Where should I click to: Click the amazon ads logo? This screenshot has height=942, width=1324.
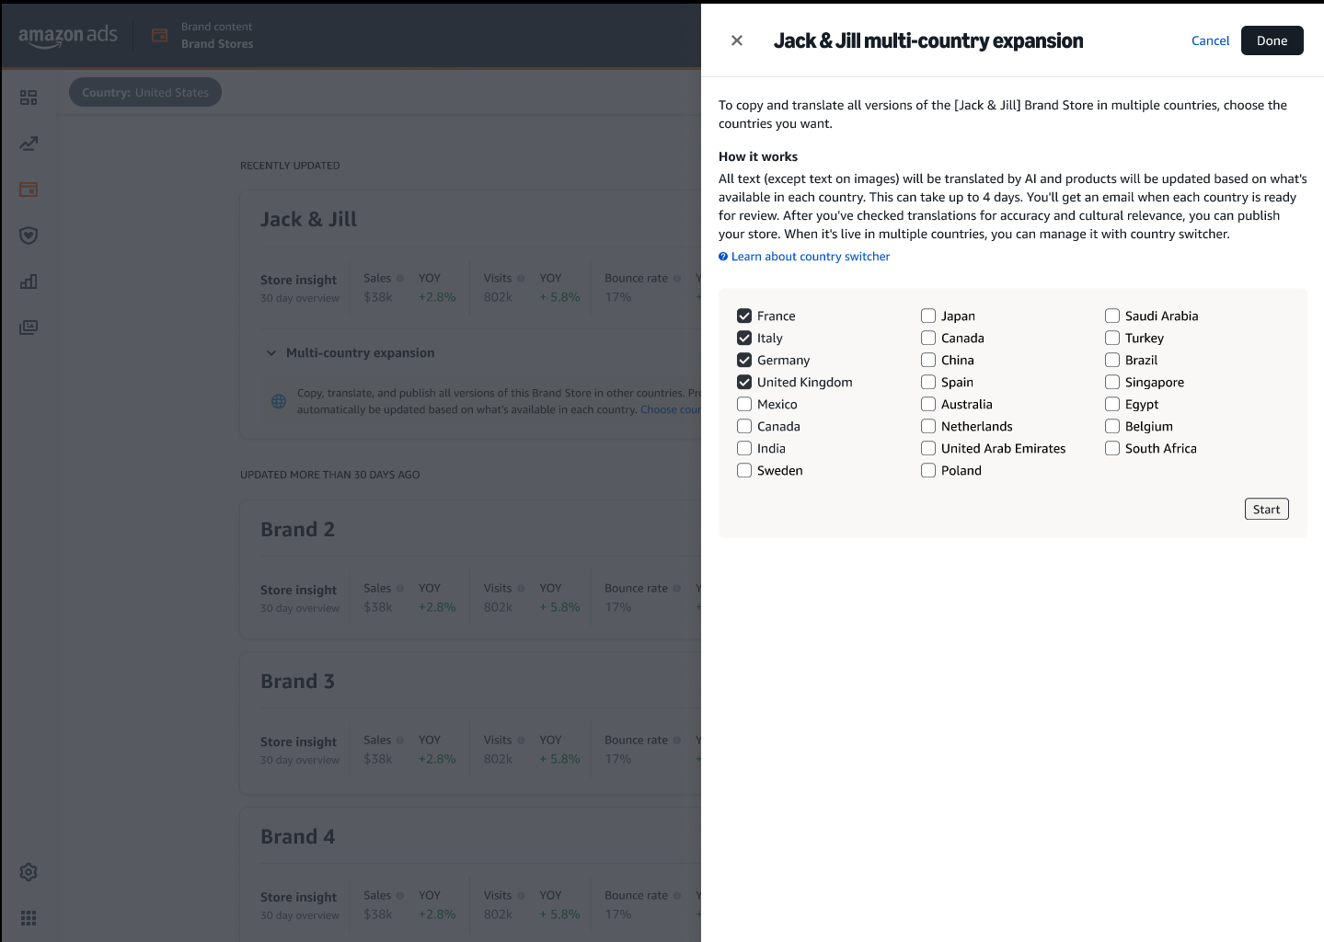tap(68, 36)
